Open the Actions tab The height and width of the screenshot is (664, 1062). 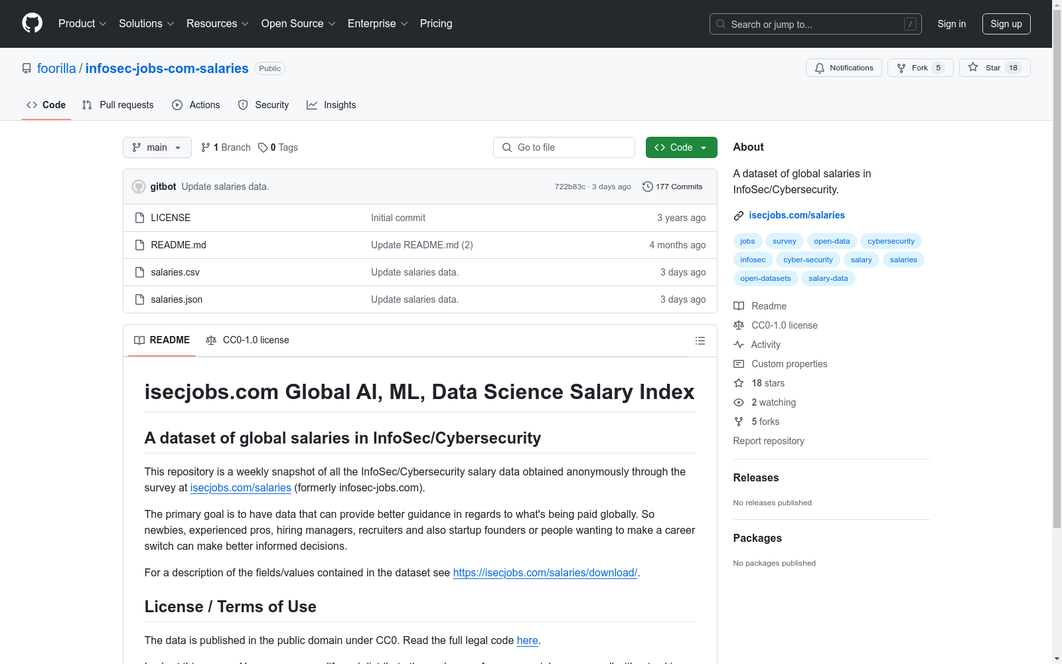[196, 105]
